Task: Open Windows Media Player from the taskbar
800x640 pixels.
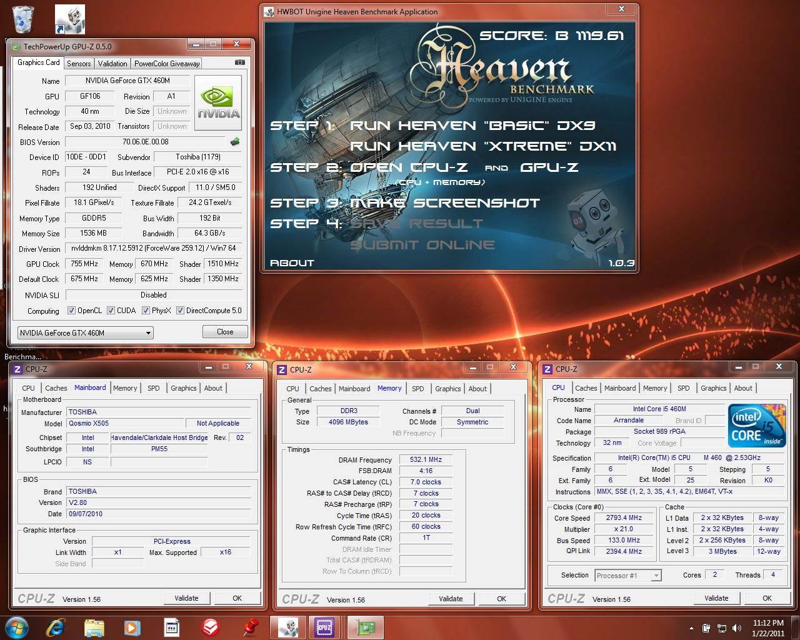Action: click(x=132, y=627)
